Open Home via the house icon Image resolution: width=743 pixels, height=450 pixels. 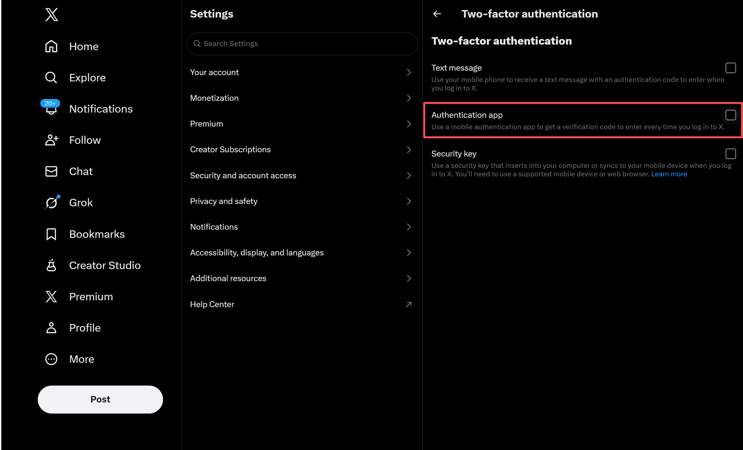click(51, 46)
